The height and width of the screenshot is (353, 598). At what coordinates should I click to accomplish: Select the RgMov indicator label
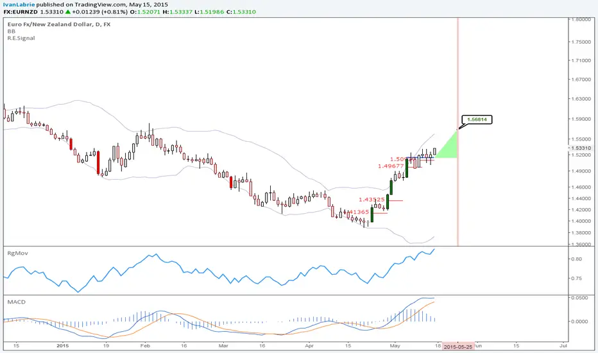click(17, 253)
